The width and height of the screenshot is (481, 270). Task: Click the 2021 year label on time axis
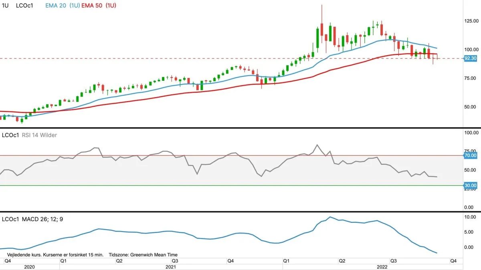(171, 266)
